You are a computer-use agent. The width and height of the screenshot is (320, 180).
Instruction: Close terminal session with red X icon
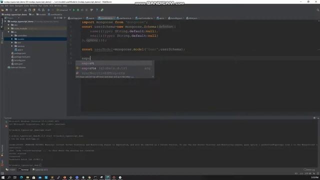pos(6,126)
